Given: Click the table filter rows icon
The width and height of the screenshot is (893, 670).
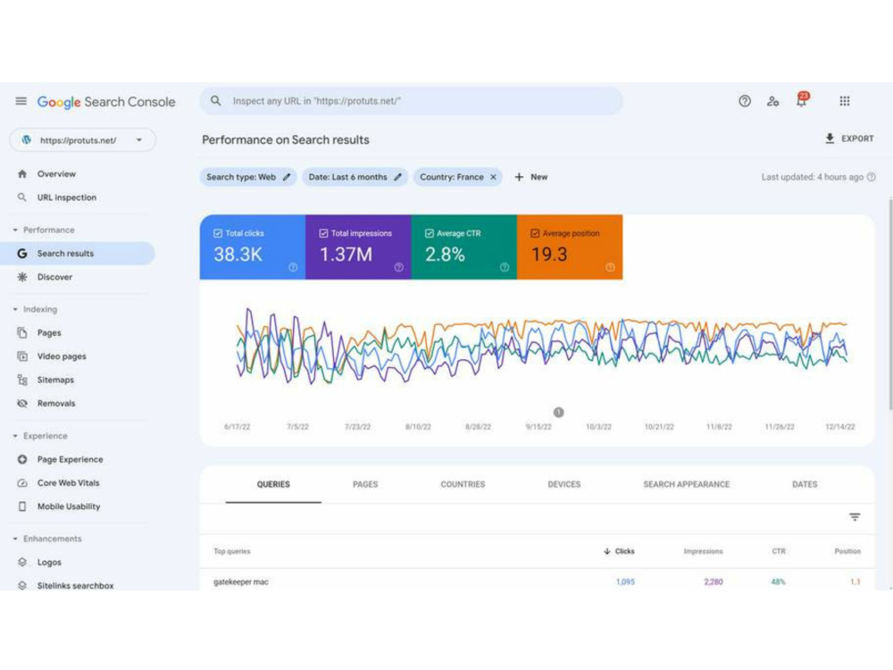Looking at the screenshot, I should (x=855, y=516).
